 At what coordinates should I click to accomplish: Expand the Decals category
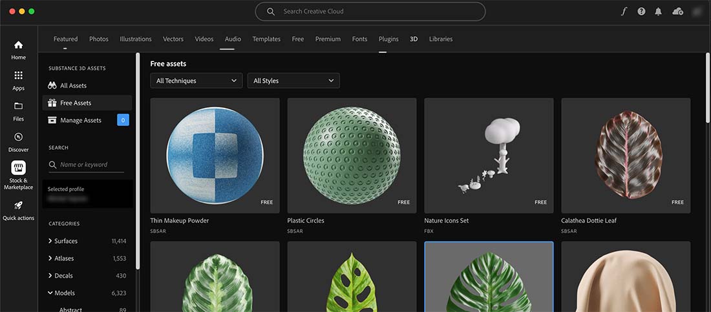[x=50, y=275]
